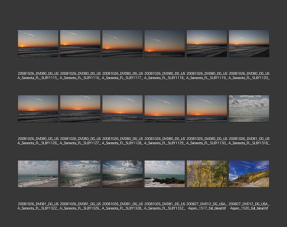The width and height of the screenshot is (287, 227).
Task: Select cloudy sea thumbnail 5L8Y1318
Action: tap(249, 108)
